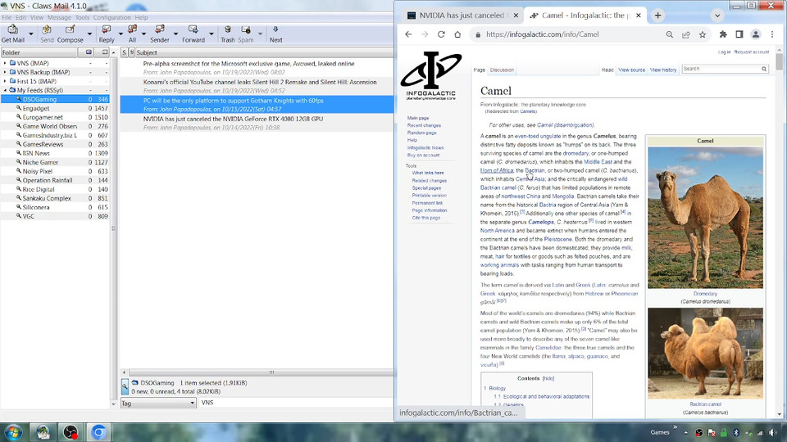Open the Tag combo box
The width and height of the screenshot is (787, 442).
tap(157, 403)
